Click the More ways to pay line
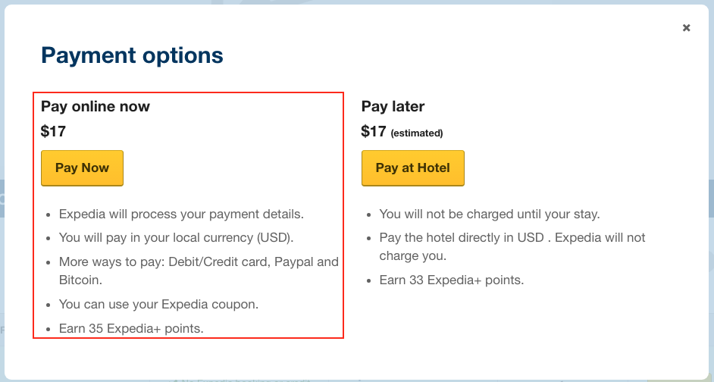714x382 pixels. [199, 262]
